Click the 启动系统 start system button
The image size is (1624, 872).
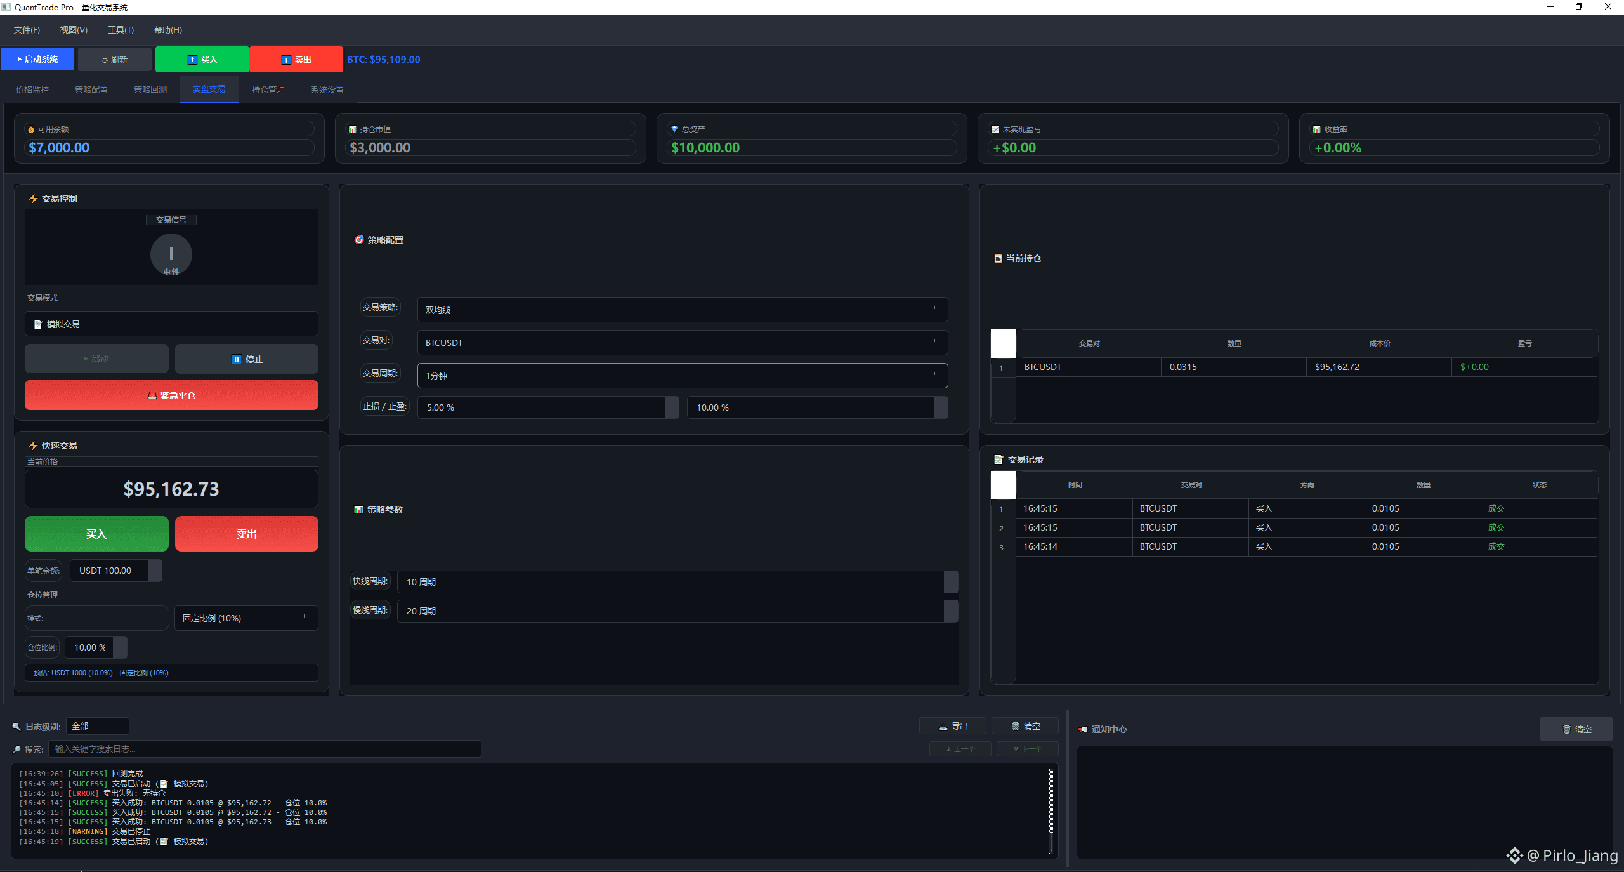37,59
